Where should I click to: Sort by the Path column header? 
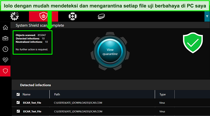[x=57, y=94]
